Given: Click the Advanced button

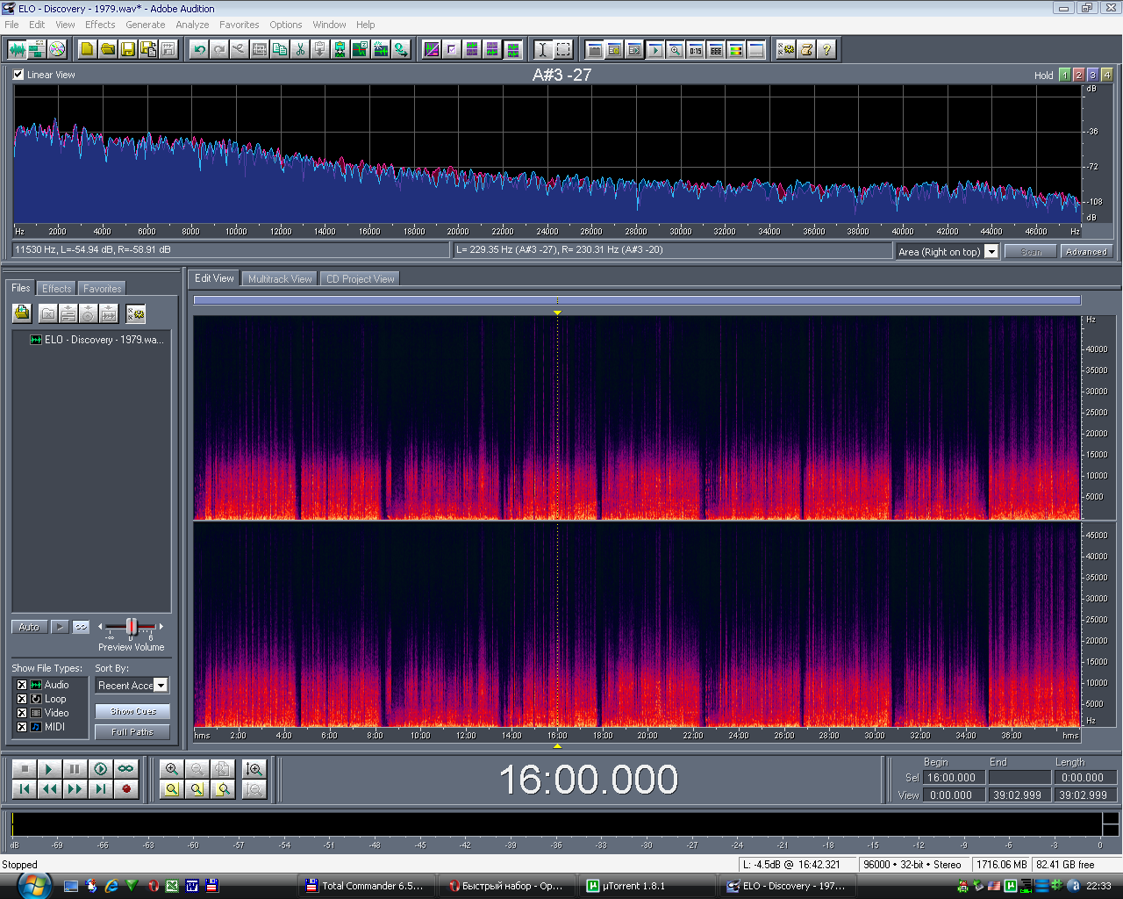Looking at the screenshot, I should pyautogui.click(x=1086, y=252).
